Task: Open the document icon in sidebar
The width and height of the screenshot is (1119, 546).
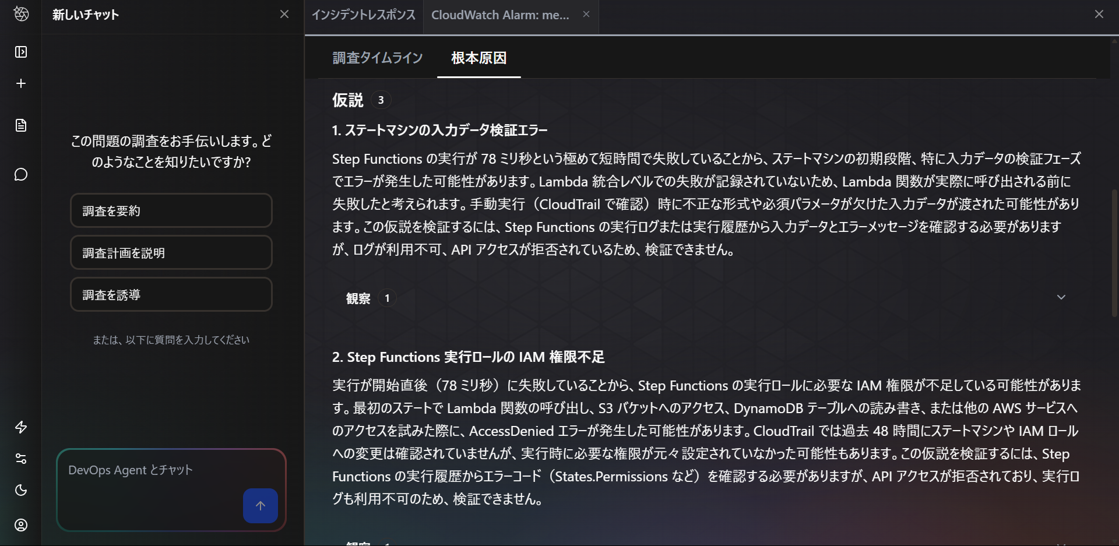Action: pos(21,126)
